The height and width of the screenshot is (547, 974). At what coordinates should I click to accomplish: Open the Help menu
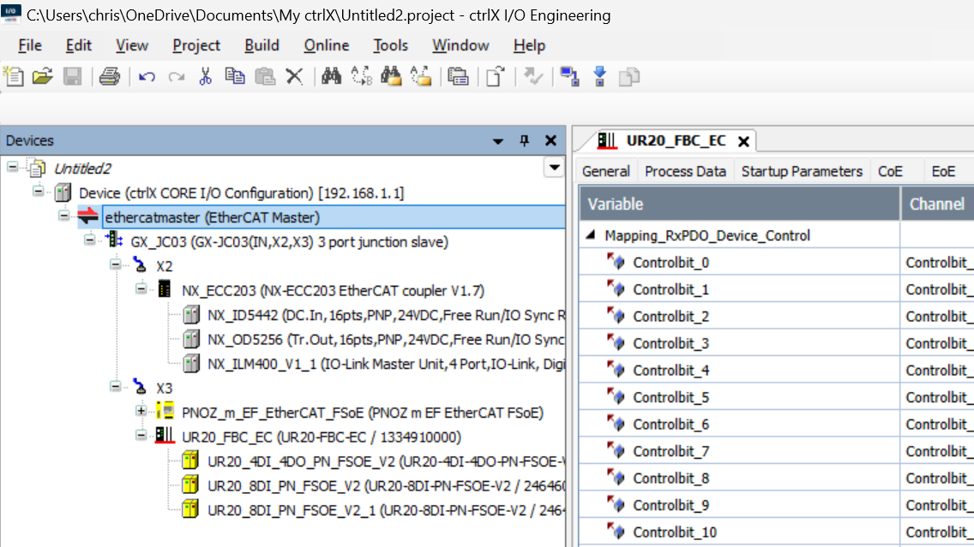(x=529, y=45)
